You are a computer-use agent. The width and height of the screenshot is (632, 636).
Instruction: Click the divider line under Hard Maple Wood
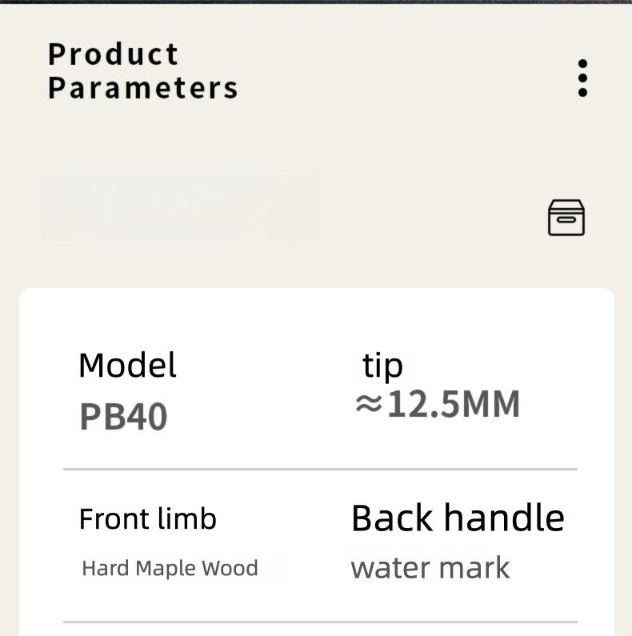click(x=320, y=622)
